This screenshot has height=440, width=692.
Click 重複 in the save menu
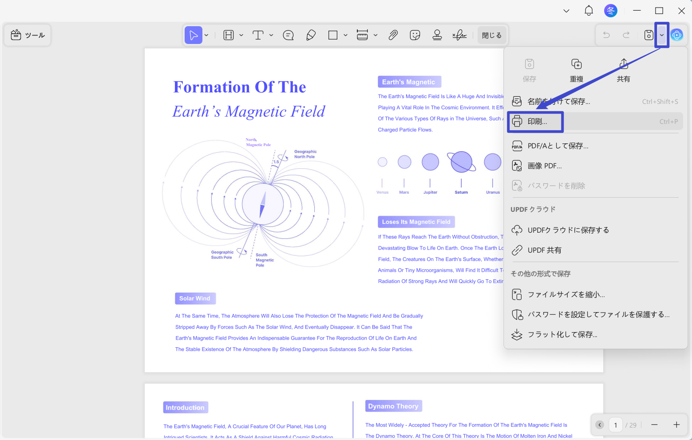pos(577,71)
